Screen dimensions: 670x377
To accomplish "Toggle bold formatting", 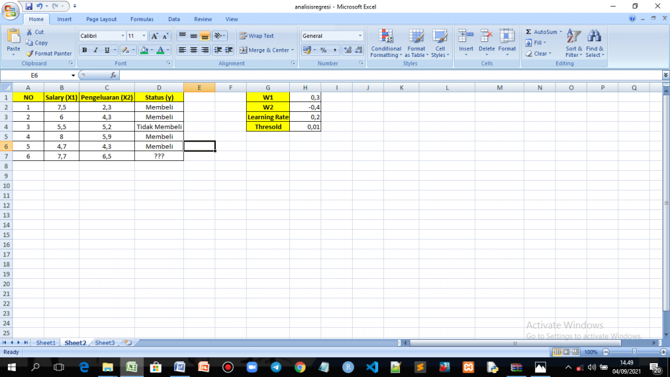I will pos(84,49).
